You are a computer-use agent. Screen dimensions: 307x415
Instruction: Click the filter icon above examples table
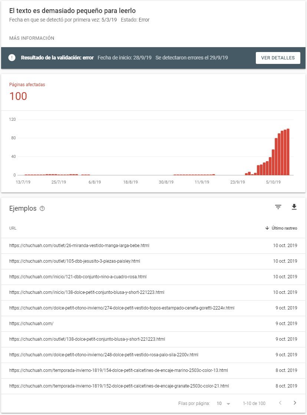click(278, 207)
